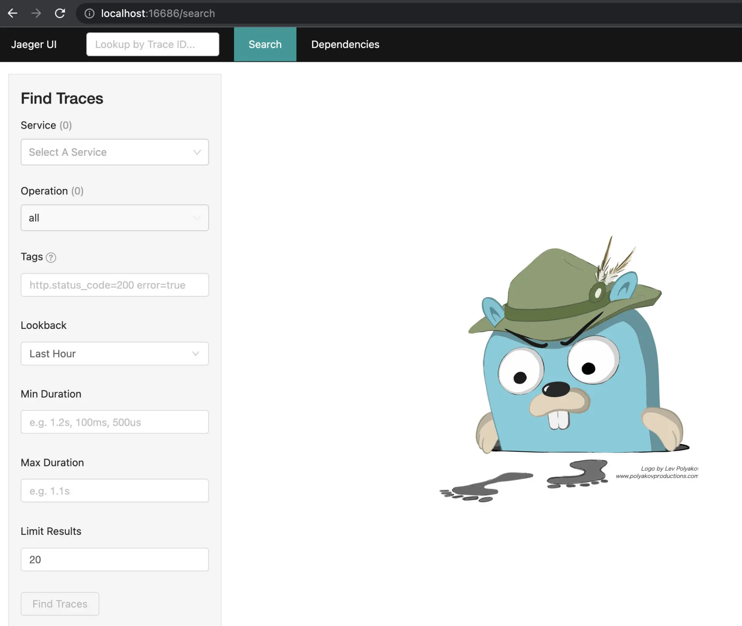The image size is (742, 626).
Task: Click the site info icon in the address bar
Action: [89, 14]
